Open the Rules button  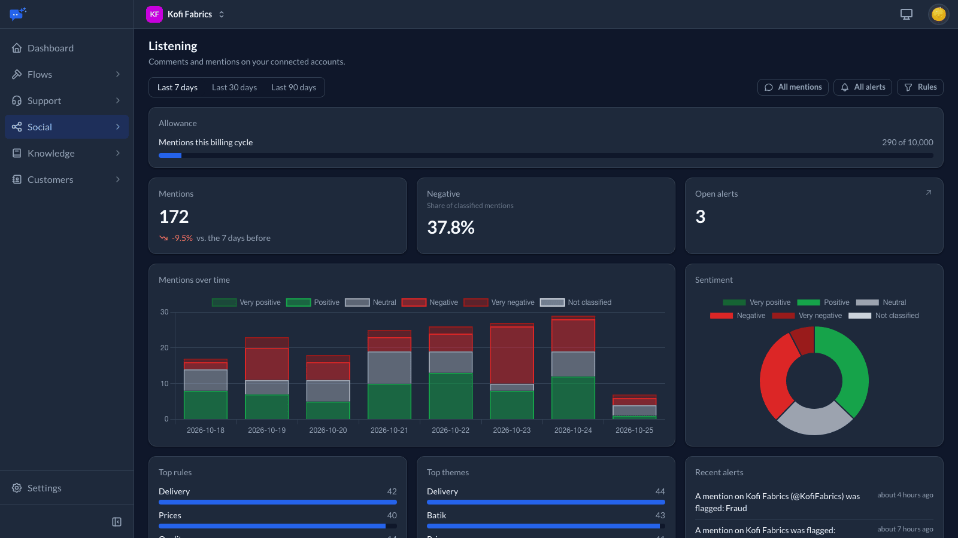coord(920,87)
